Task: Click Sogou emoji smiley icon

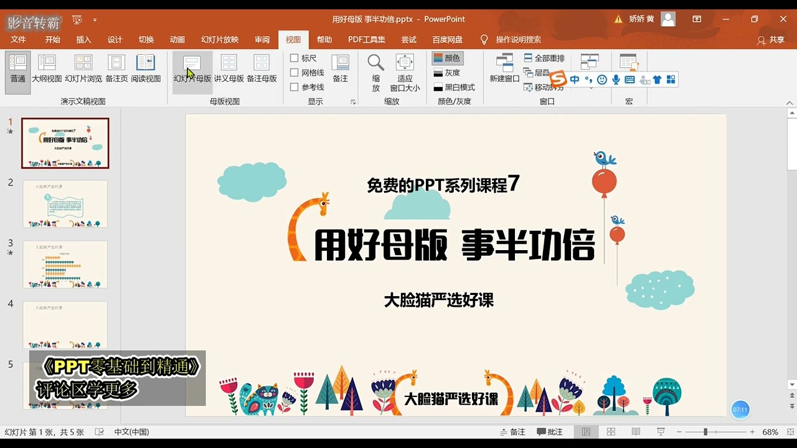Action: pyautogui.click(x=601, y=80)
